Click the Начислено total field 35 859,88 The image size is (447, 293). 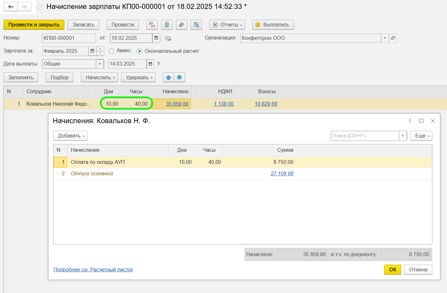[302, 254]
